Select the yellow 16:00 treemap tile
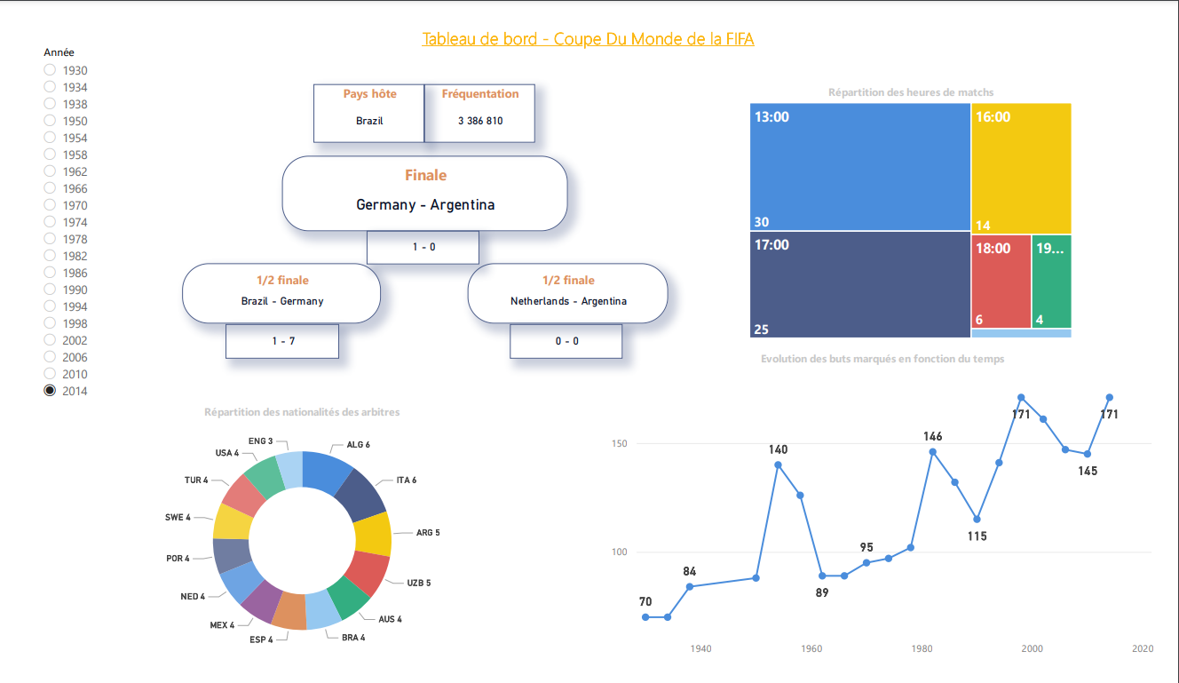The width and height of the screenshot is (1179, 683). pos(1021,167)
